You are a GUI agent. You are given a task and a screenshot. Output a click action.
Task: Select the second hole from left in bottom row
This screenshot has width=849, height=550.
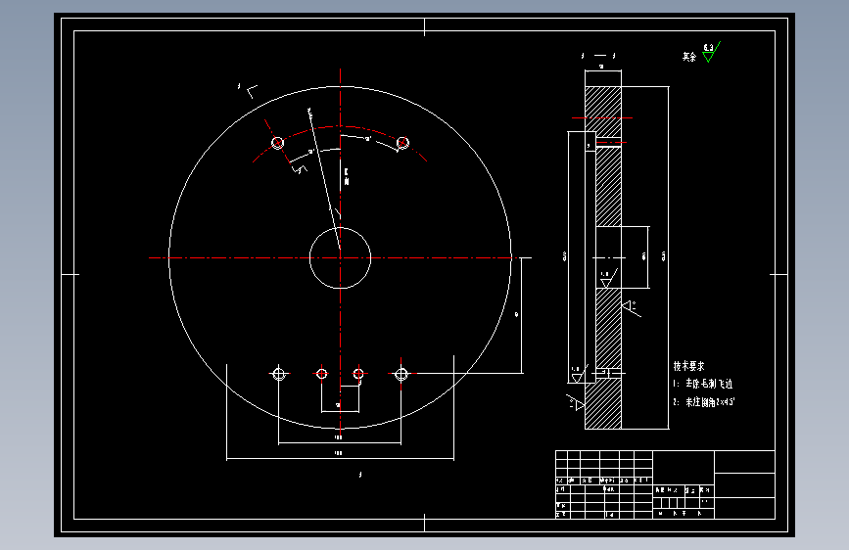[x=321, y=374]
